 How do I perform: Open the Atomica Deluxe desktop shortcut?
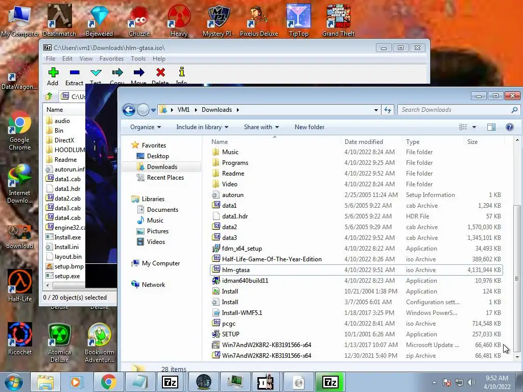[x=59, y=342]
